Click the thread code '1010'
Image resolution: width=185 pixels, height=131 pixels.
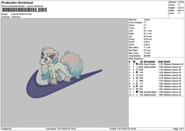point(161,81)
